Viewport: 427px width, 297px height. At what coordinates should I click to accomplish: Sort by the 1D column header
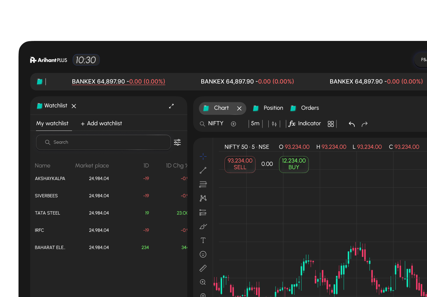(146, 166)
